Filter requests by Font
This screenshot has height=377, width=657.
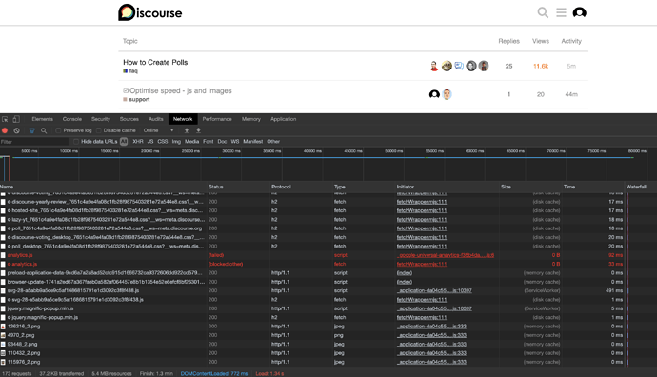click(209, 142)
